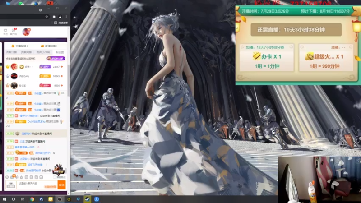Click the game promo icon over chat
The image size is (361, 203).
click(59, 169)
